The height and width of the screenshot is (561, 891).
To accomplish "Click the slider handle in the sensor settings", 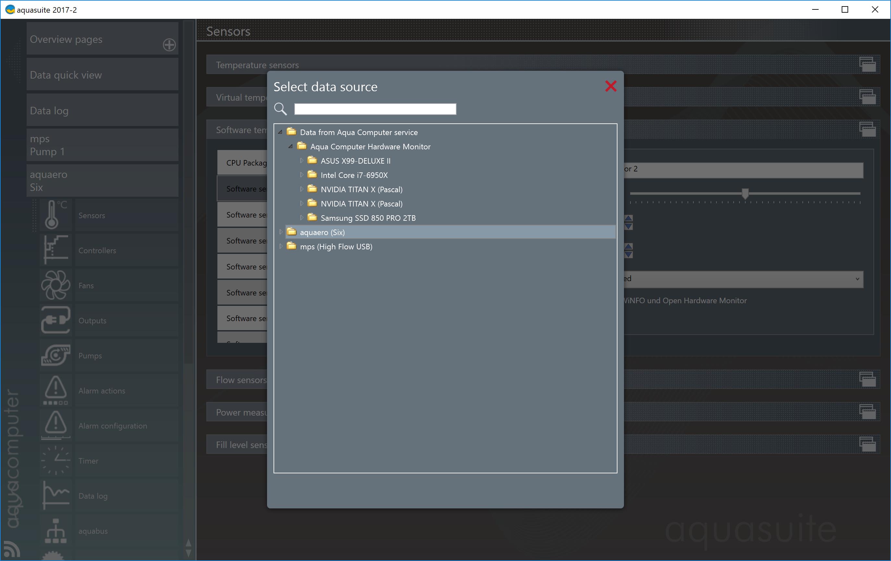I will (745, 193).
